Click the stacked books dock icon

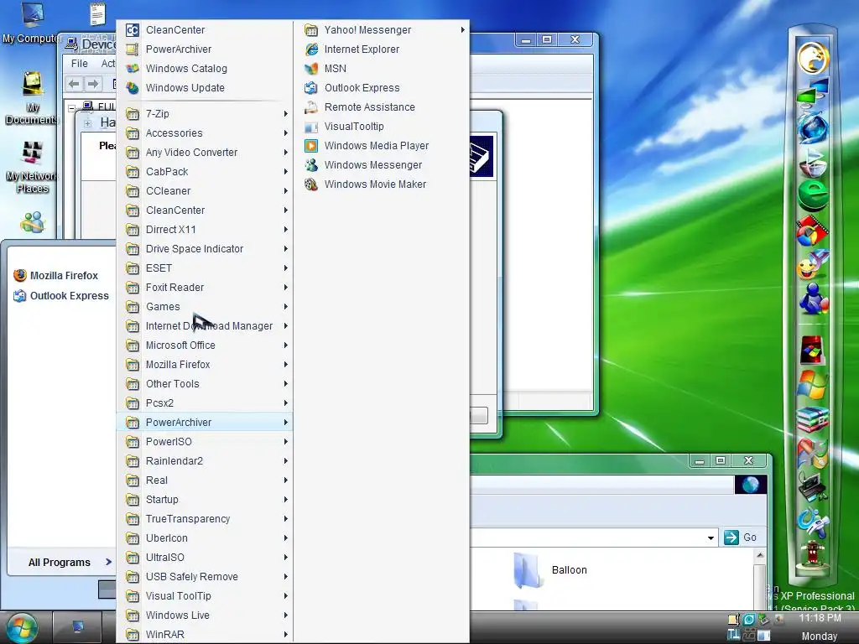point(812,419)
